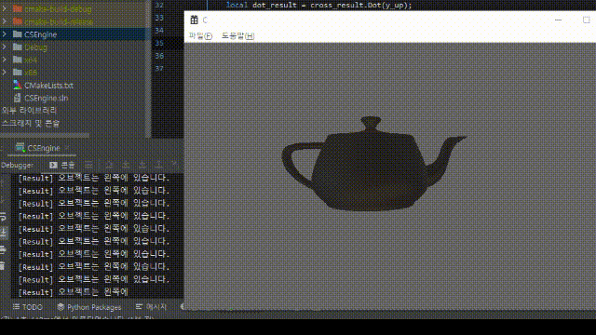
Task: Click gutter line number 34
Action: [159, 31]
